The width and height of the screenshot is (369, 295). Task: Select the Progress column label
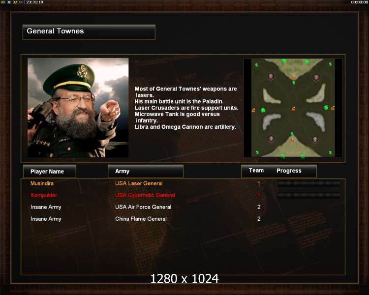click(289, 171)
